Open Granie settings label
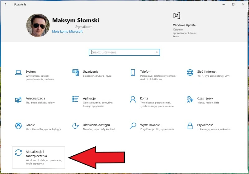This screenshot has width=249, height=174. [30, 125]
